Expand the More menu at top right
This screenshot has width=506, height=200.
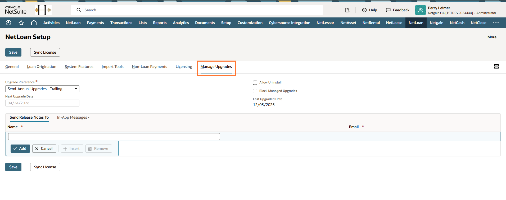point(492,37)
